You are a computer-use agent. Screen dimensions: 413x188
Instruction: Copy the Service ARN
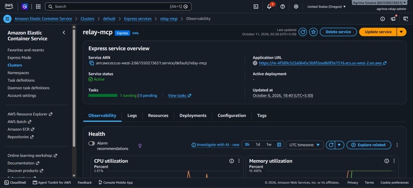pos(92,63)
